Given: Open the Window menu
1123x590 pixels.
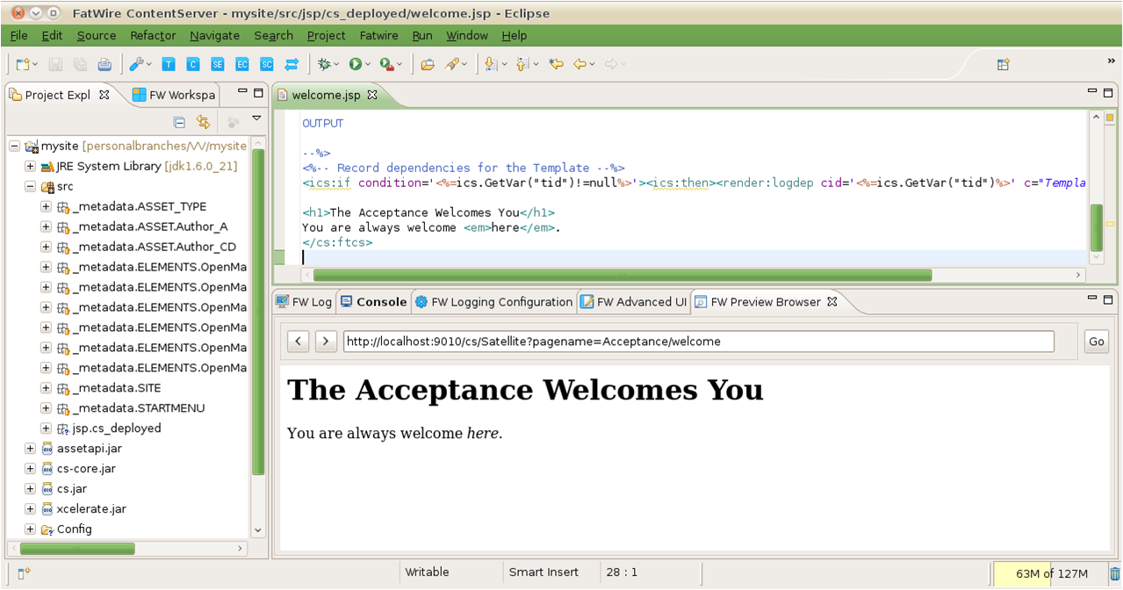Looking at the screenshot, I should 467,35.
